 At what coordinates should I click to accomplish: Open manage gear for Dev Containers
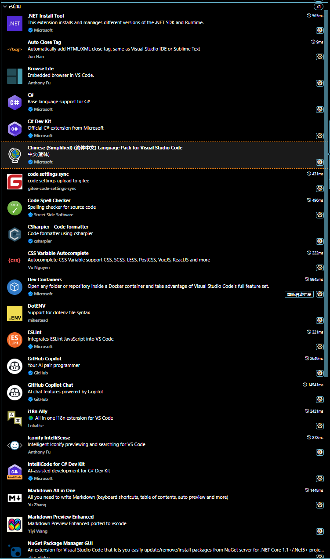[319, 294]
